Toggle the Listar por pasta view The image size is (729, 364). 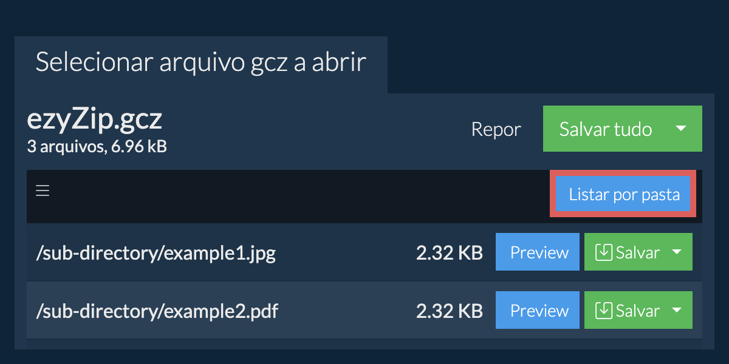click(624, 195)
